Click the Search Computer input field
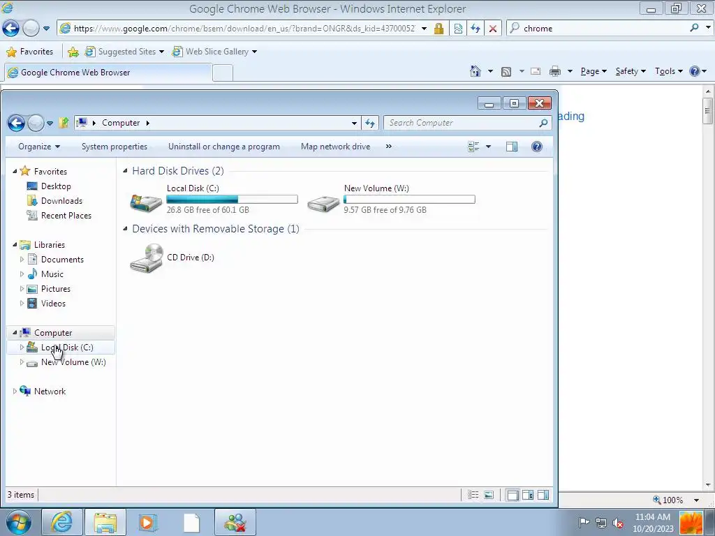This screenshot has width=715, height=536. (x=461, y=123)
